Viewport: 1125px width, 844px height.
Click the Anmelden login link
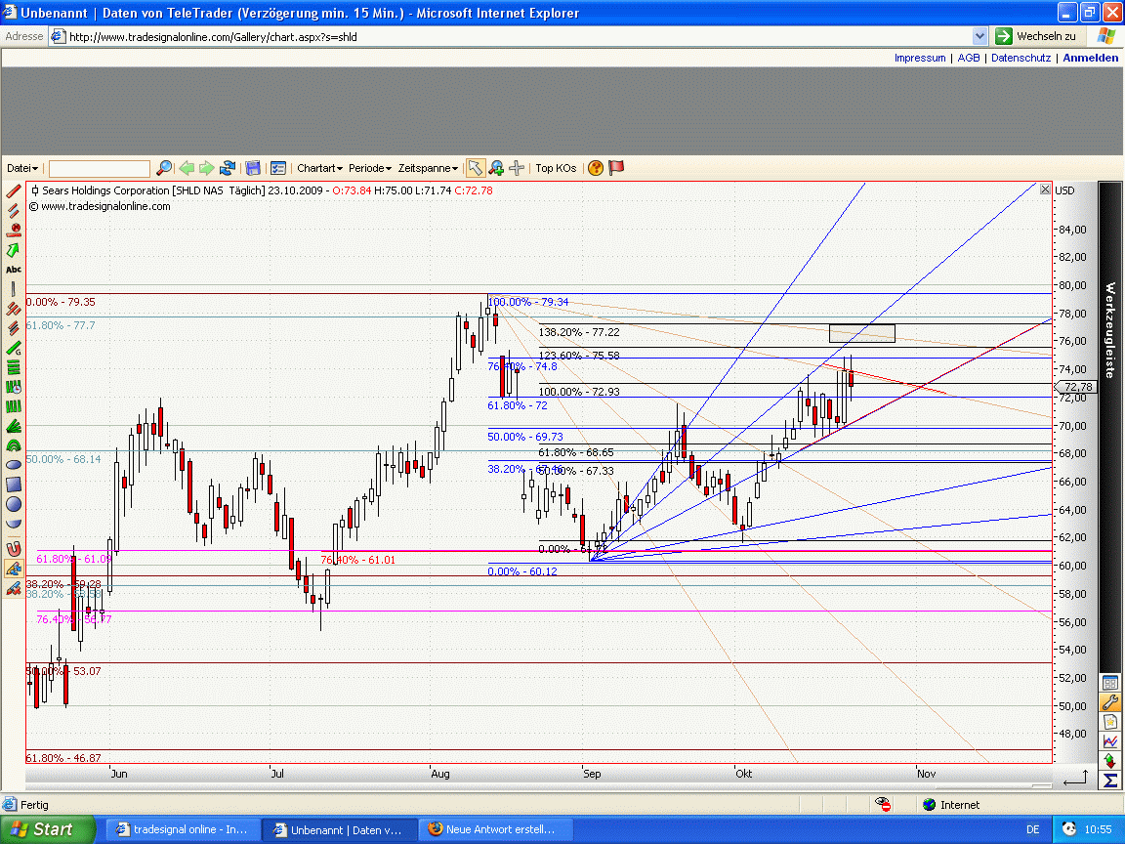coord(1091,58)
